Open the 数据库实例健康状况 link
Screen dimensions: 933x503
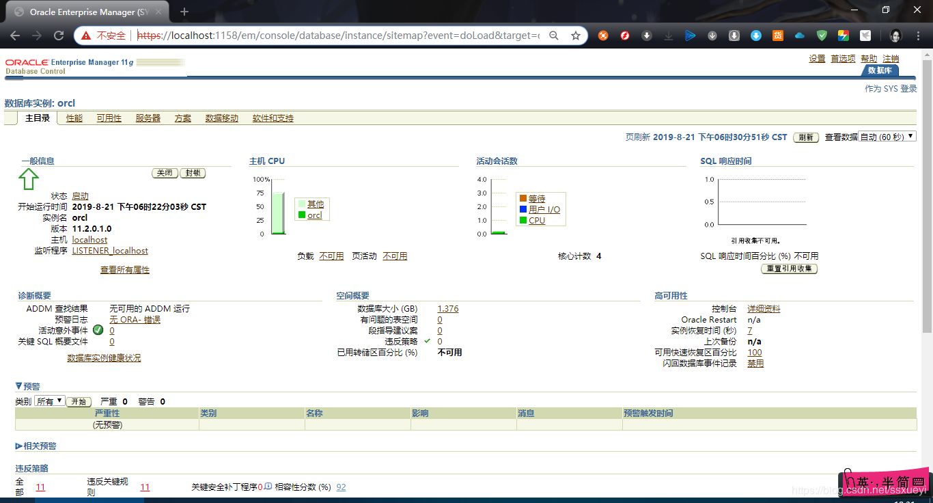point(104,358)
